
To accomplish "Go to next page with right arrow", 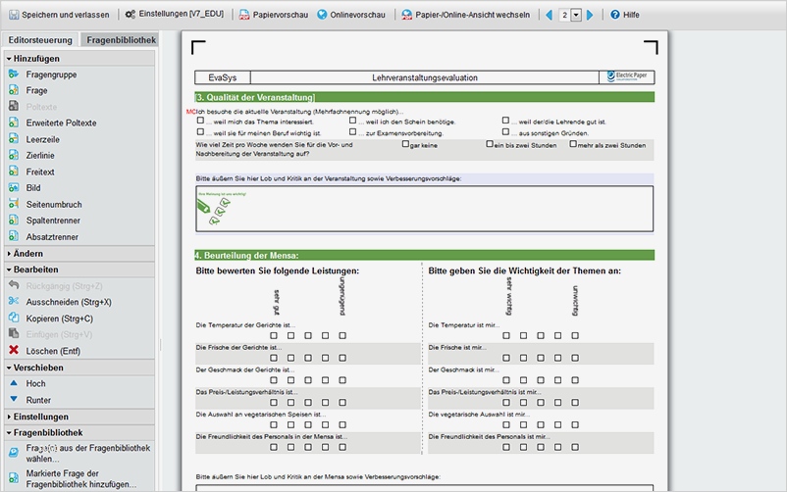I will click(590, 15).
